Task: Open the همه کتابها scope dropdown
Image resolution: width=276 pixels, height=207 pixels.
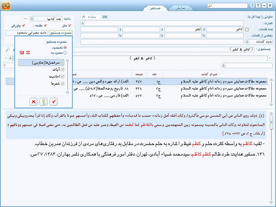Action: point(32,18)
